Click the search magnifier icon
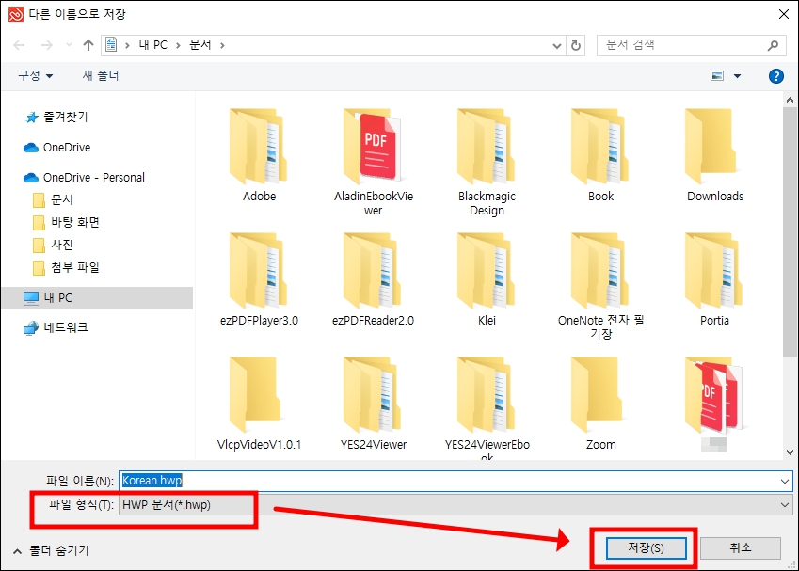This screenshot has width=799, height=571. (x=773, y=45)
